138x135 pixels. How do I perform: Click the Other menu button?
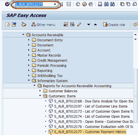43,25
